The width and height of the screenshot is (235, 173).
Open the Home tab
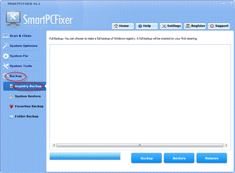tap(123, 26)
